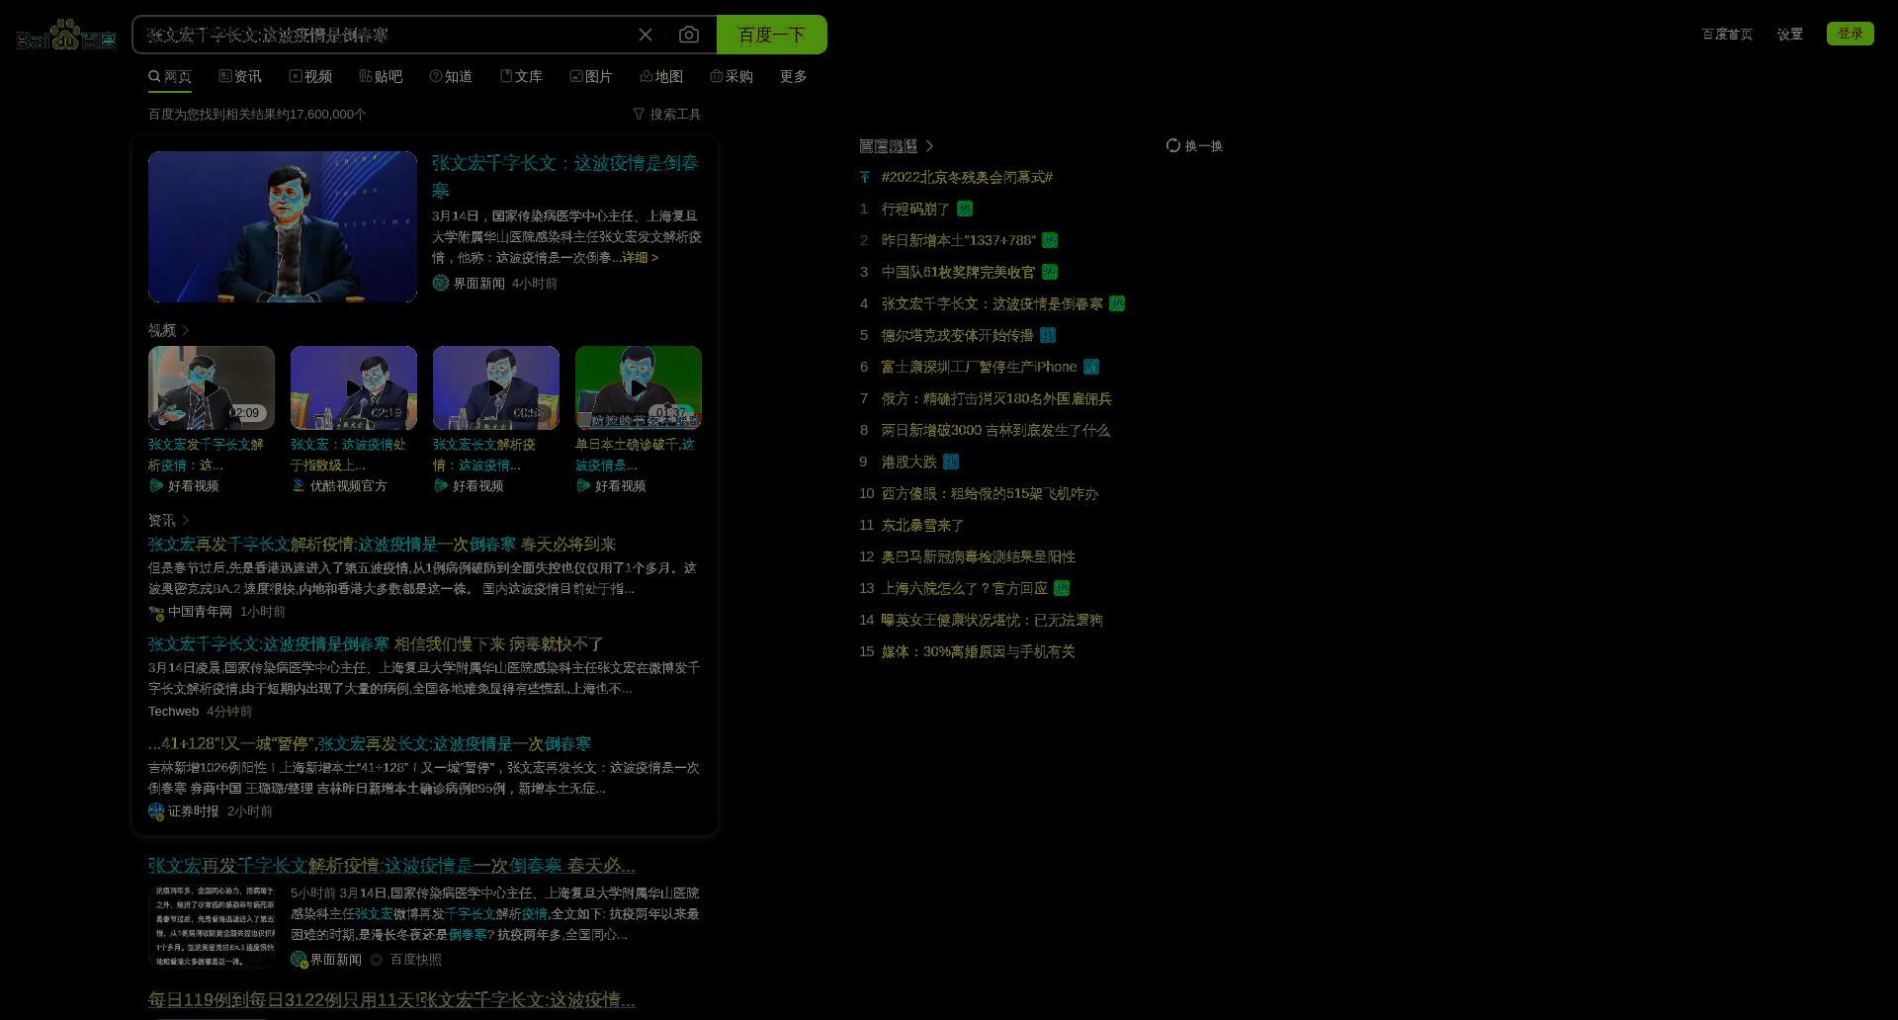
Task: Open 百度首页 link
Action: 1727,34
